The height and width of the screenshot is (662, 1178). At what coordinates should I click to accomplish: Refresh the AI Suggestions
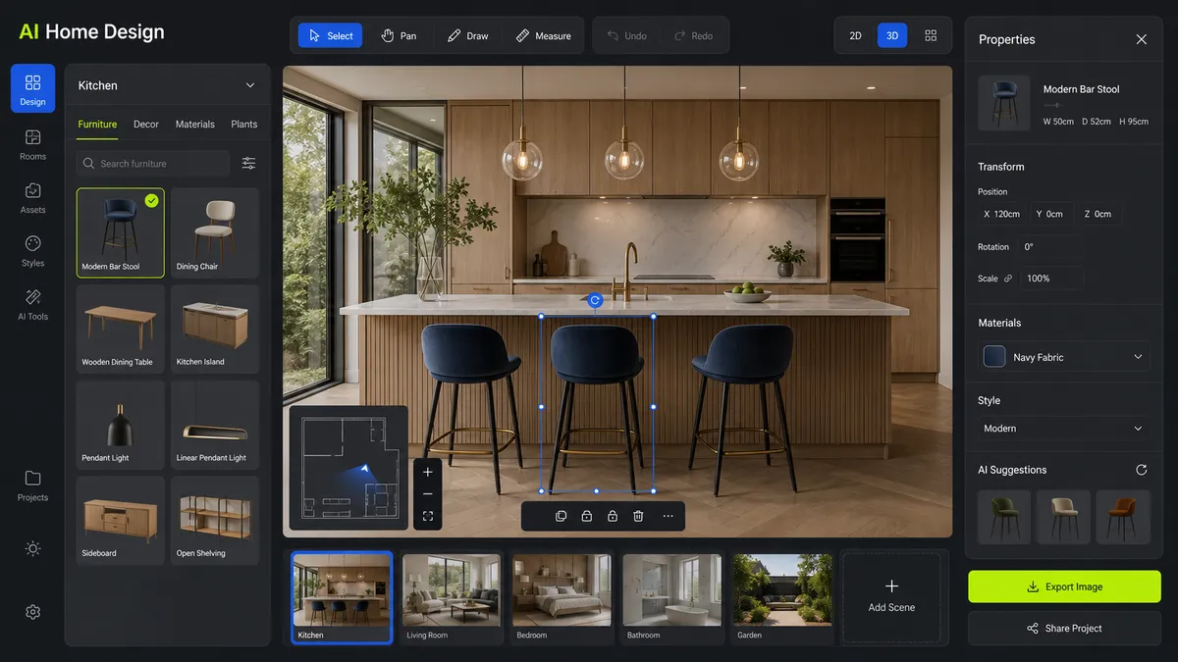pyautogui.click(x=1141, y=470)
